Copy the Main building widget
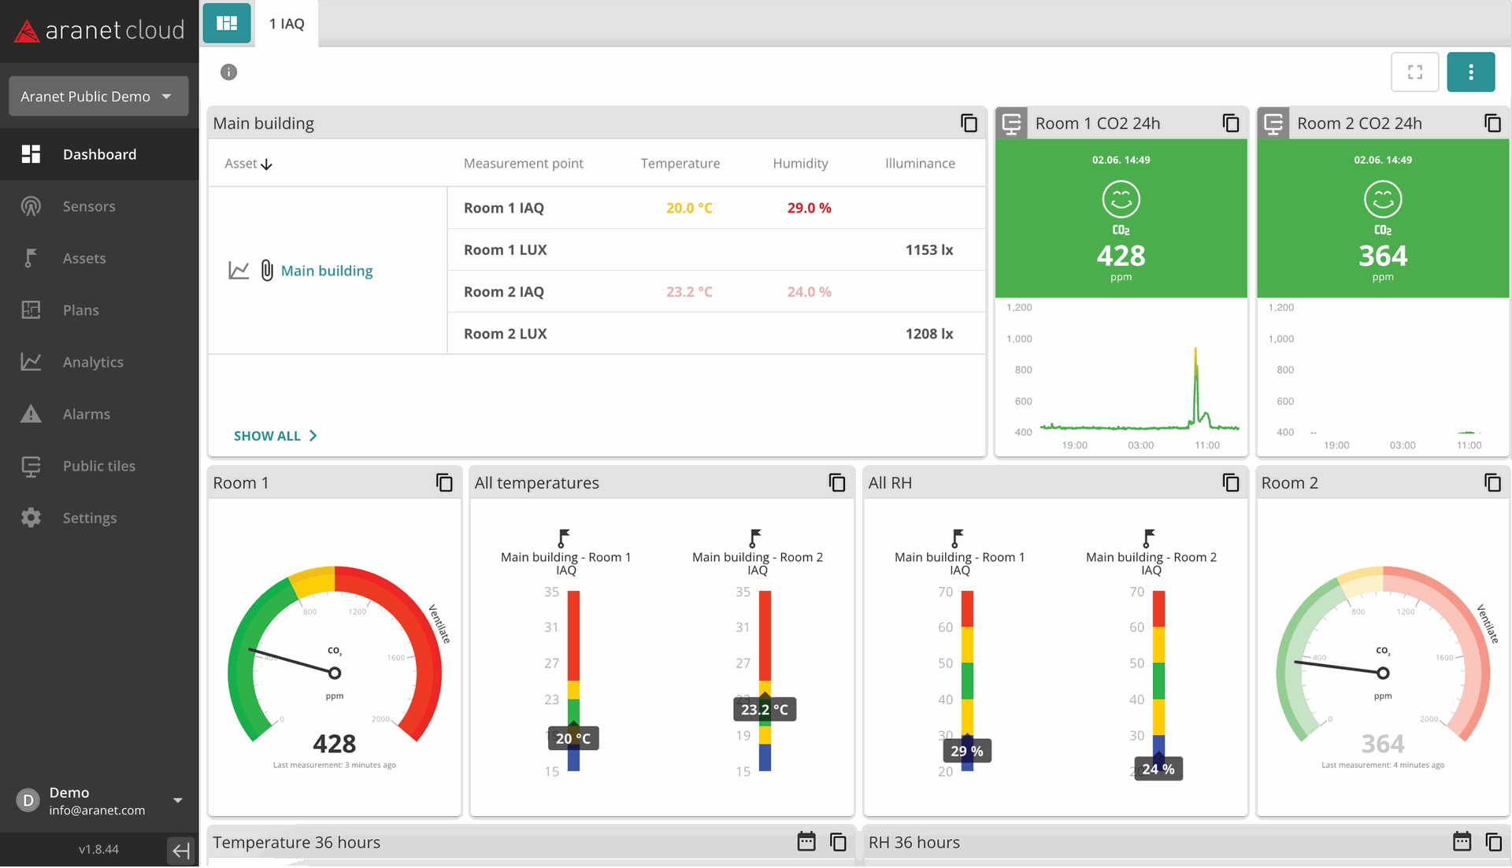 click(969, 124)
